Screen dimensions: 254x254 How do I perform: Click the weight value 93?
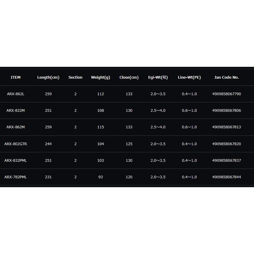click(x=101, y=177)
